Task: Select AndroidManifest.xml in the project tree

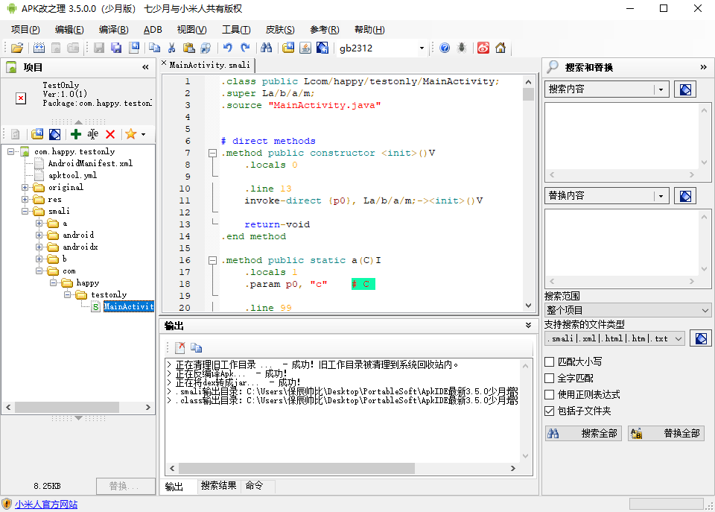Action: coord(90,163)
